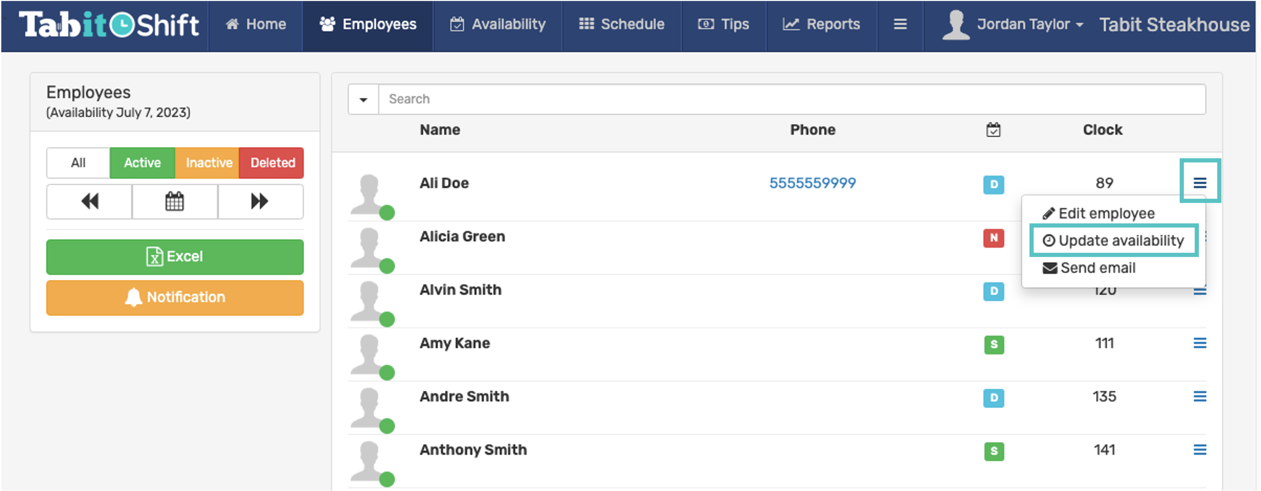Filter employees by Active status

[x=142, y=163]
